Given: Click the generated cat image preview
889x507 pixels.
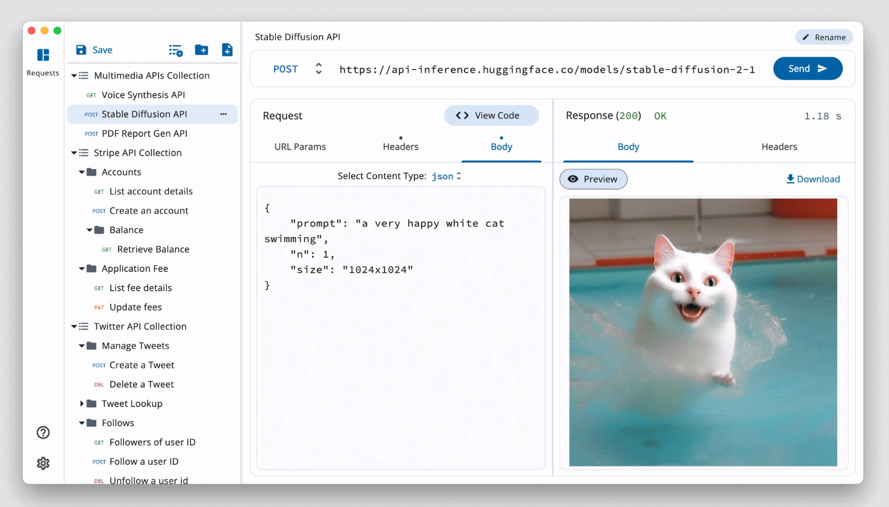Looking at the screenshot, I should (703, 332).
